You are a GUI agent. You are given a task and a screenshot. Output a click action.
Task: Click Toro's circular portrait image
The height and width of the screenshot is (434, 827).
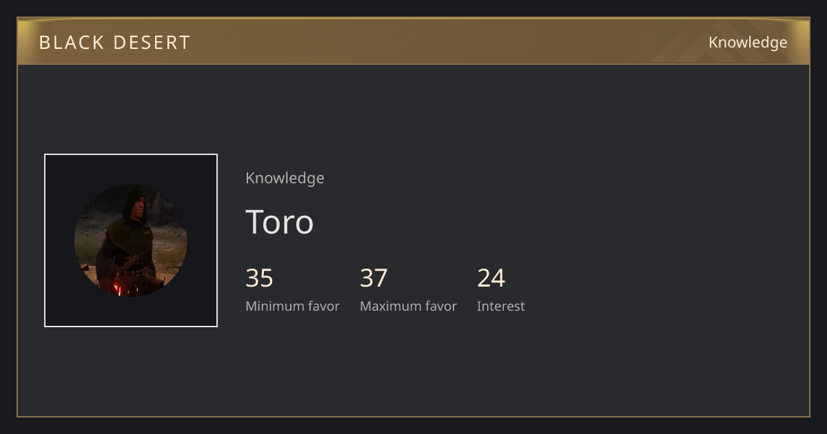(131, 240)
